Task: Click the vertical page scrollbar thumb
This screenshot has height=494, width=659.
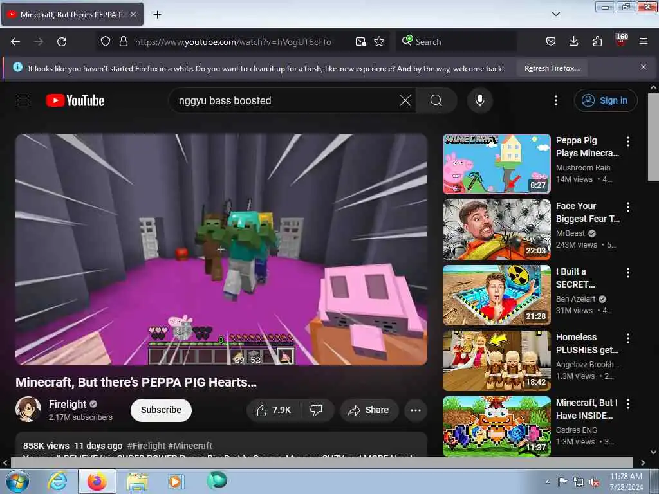Action: coord(653,137)
